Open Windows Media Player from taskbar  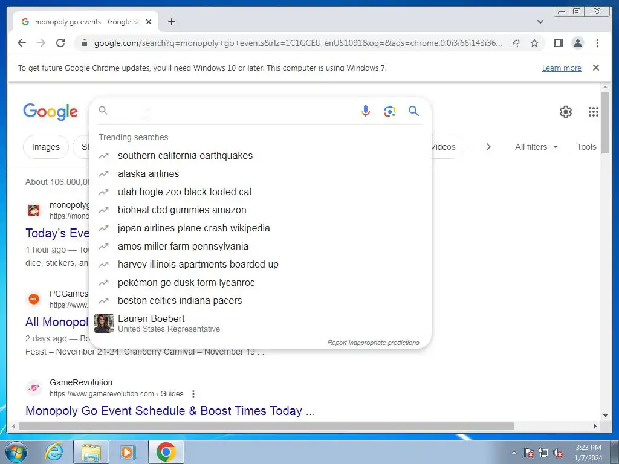point(128,452)
